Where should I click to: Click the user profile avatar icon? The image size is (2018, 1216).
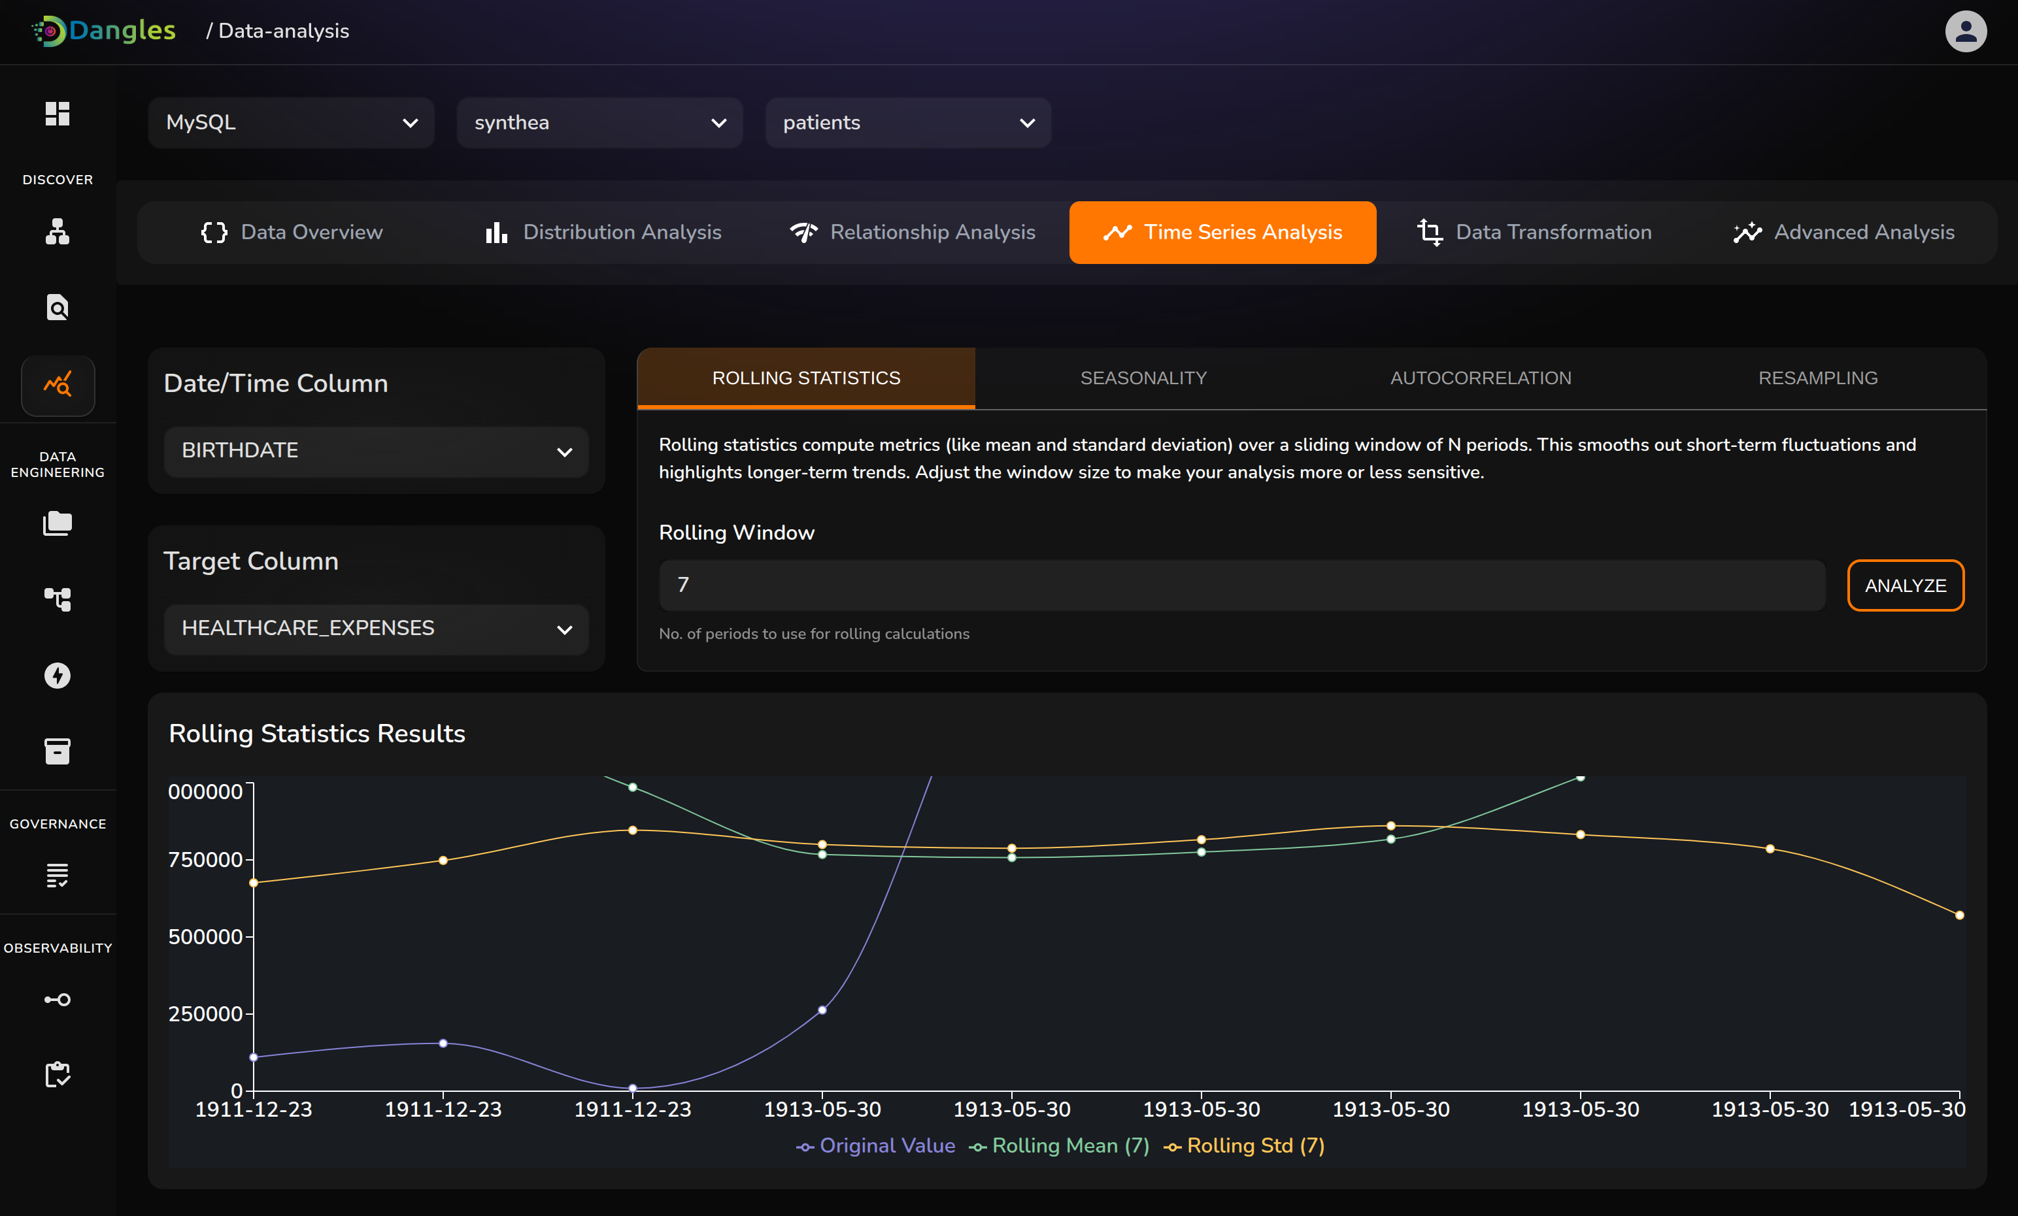1965,31
